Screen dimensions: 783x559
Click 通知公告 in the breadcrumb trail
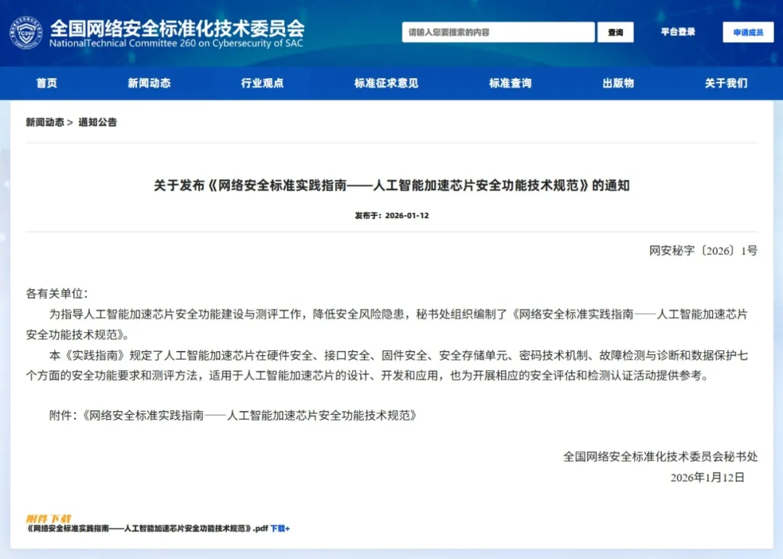(97, 123)
